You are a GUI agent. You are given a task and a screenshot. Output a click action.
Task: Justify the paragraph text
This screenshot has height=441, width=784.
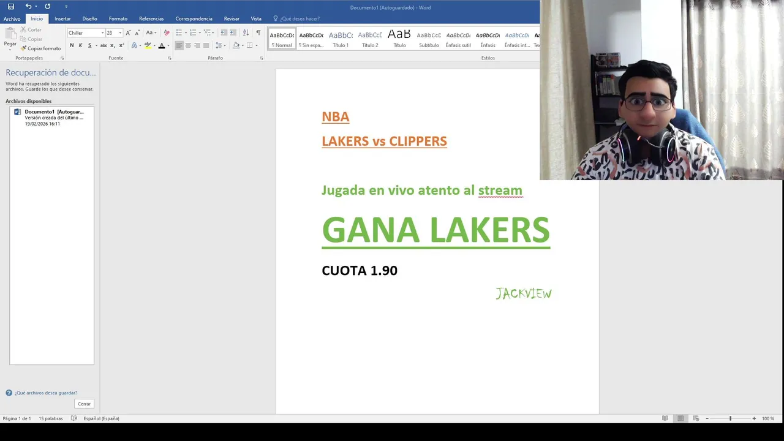206,45
